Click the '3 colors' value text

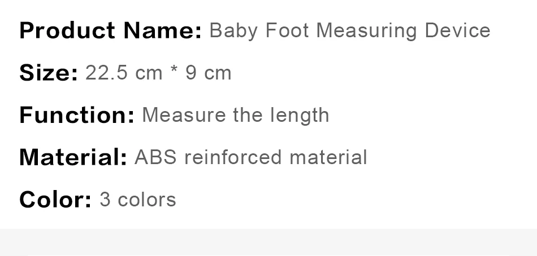137,200
